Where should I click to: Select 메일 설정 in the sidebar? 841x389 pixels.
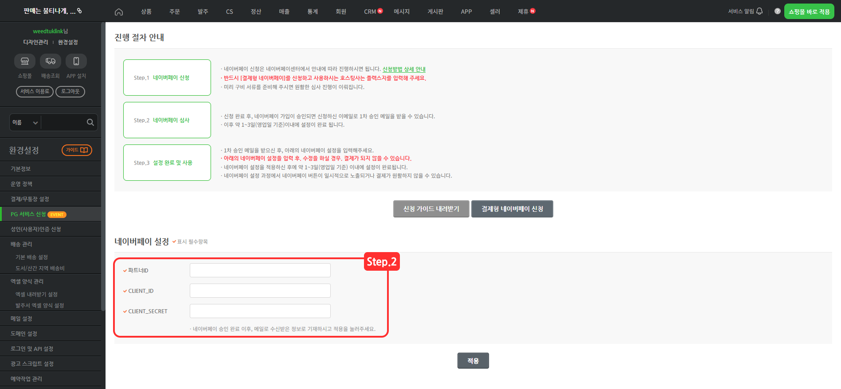[x=51, y=319]
